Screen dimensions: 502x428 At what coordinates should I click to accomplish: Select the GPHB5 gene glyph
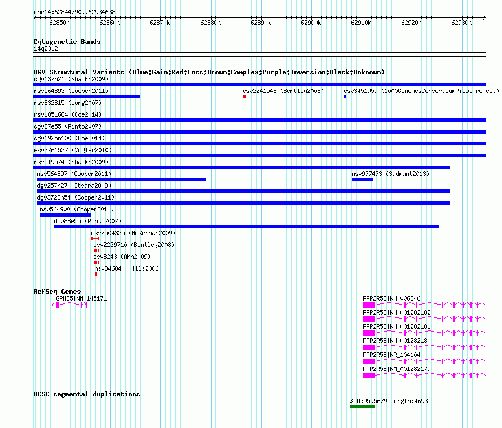70,305
